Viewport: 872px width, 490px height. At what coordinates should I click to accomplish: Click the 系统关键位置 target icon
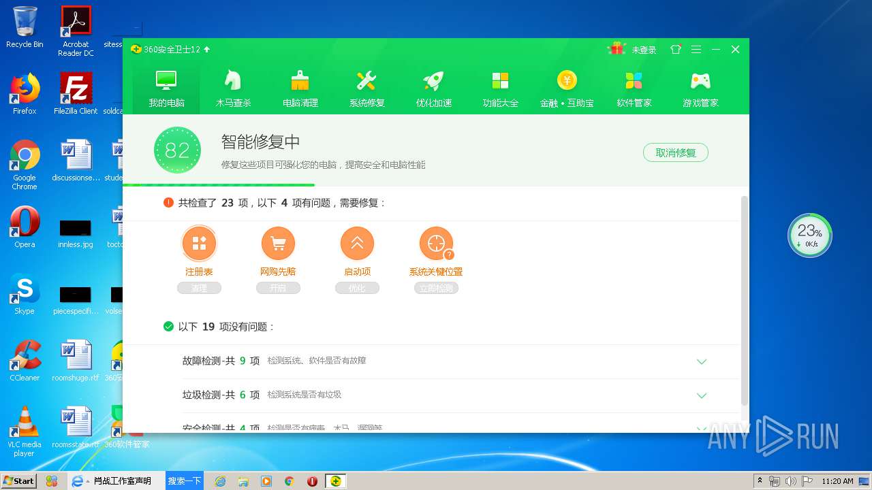436,243
